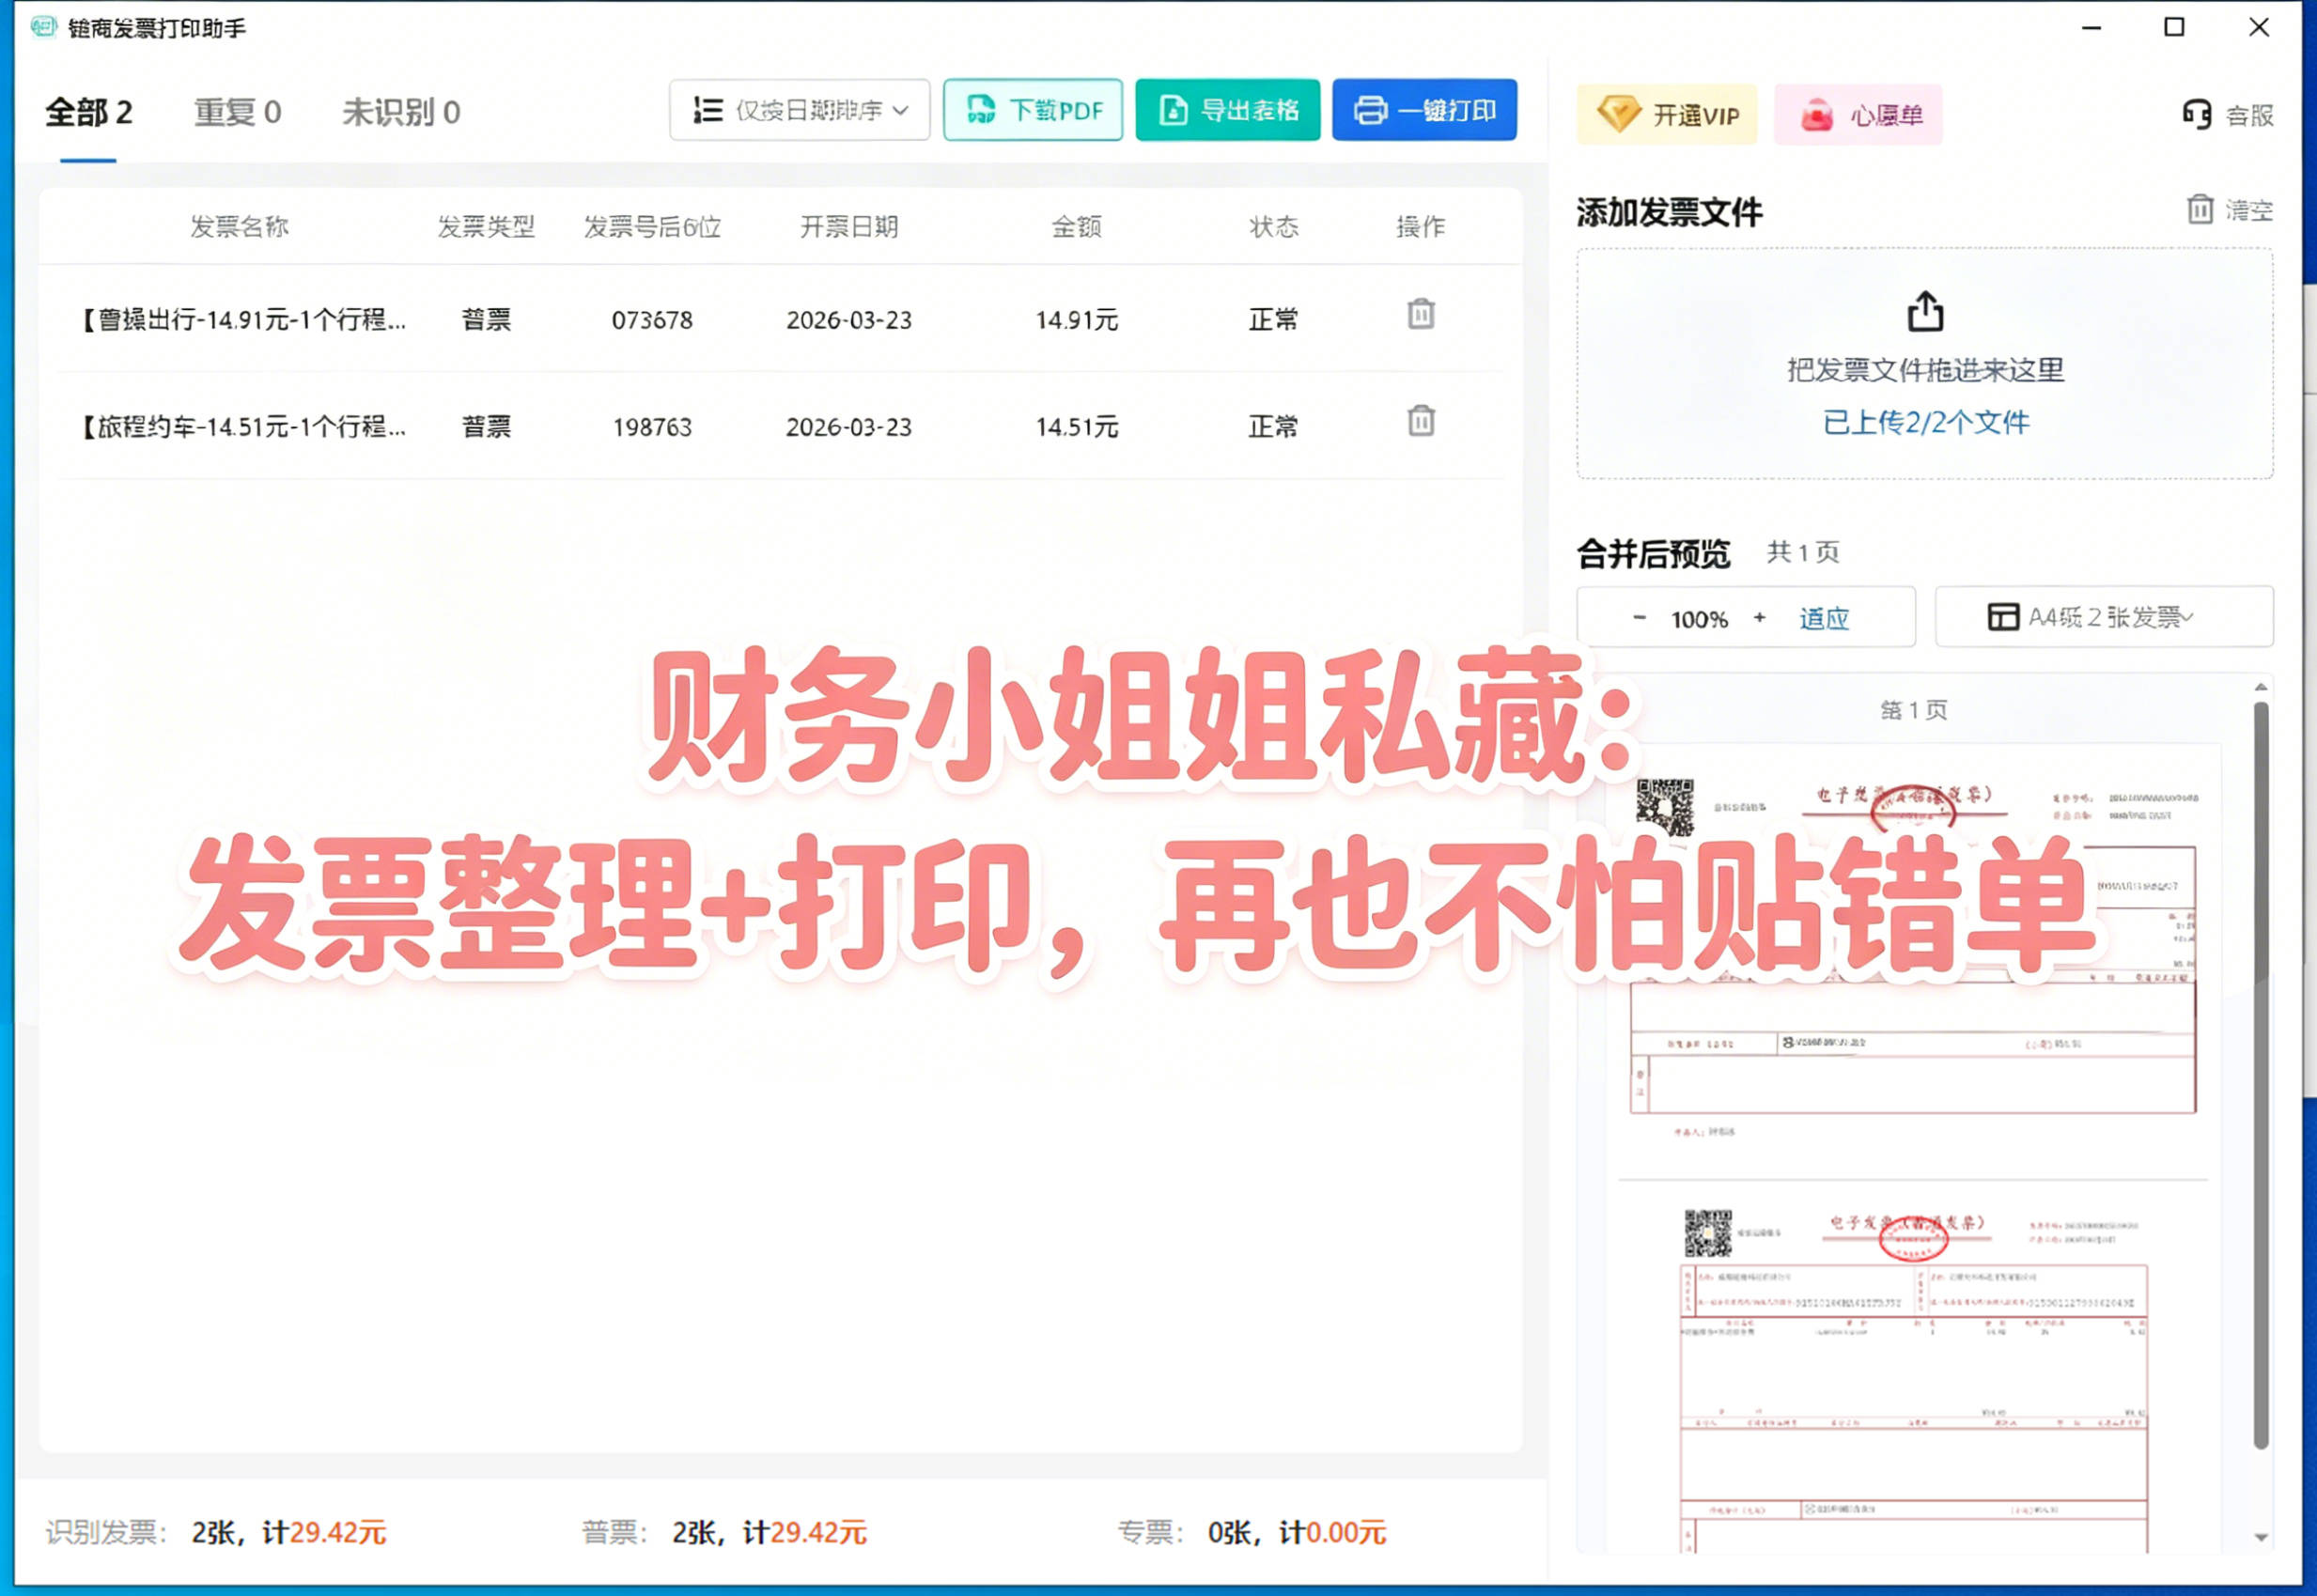Maximize the application window
The height and width of the screenshot is (1596, 2317).
click(2174, 27)
